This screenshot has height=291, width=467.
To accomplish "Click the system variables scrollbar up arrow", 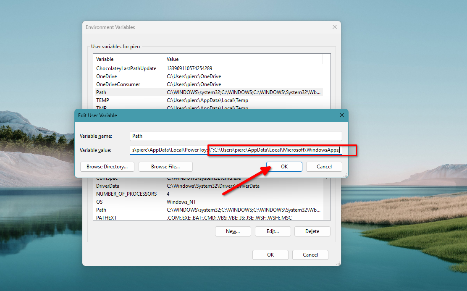I will pyautogui.click(x=327, y=178).
